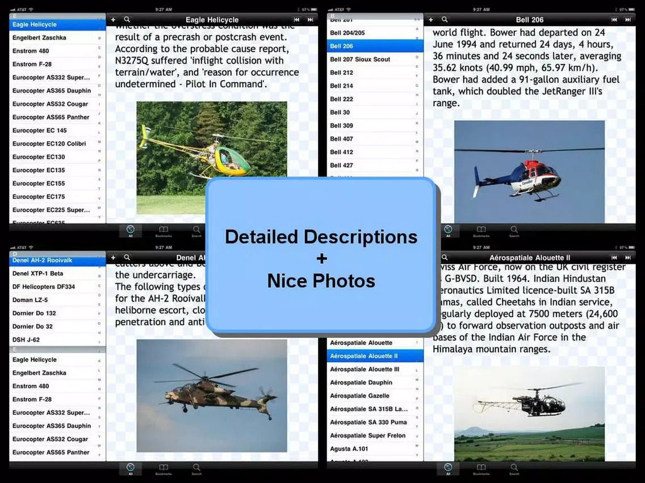Viewport: 645px width, 483px height.
Task: Open Agusta A.101 entry
Action: click(375, 449)
